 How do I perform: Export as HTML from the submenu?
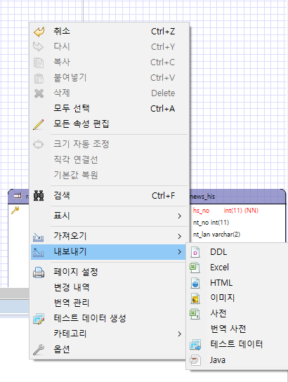coord(237,283)
